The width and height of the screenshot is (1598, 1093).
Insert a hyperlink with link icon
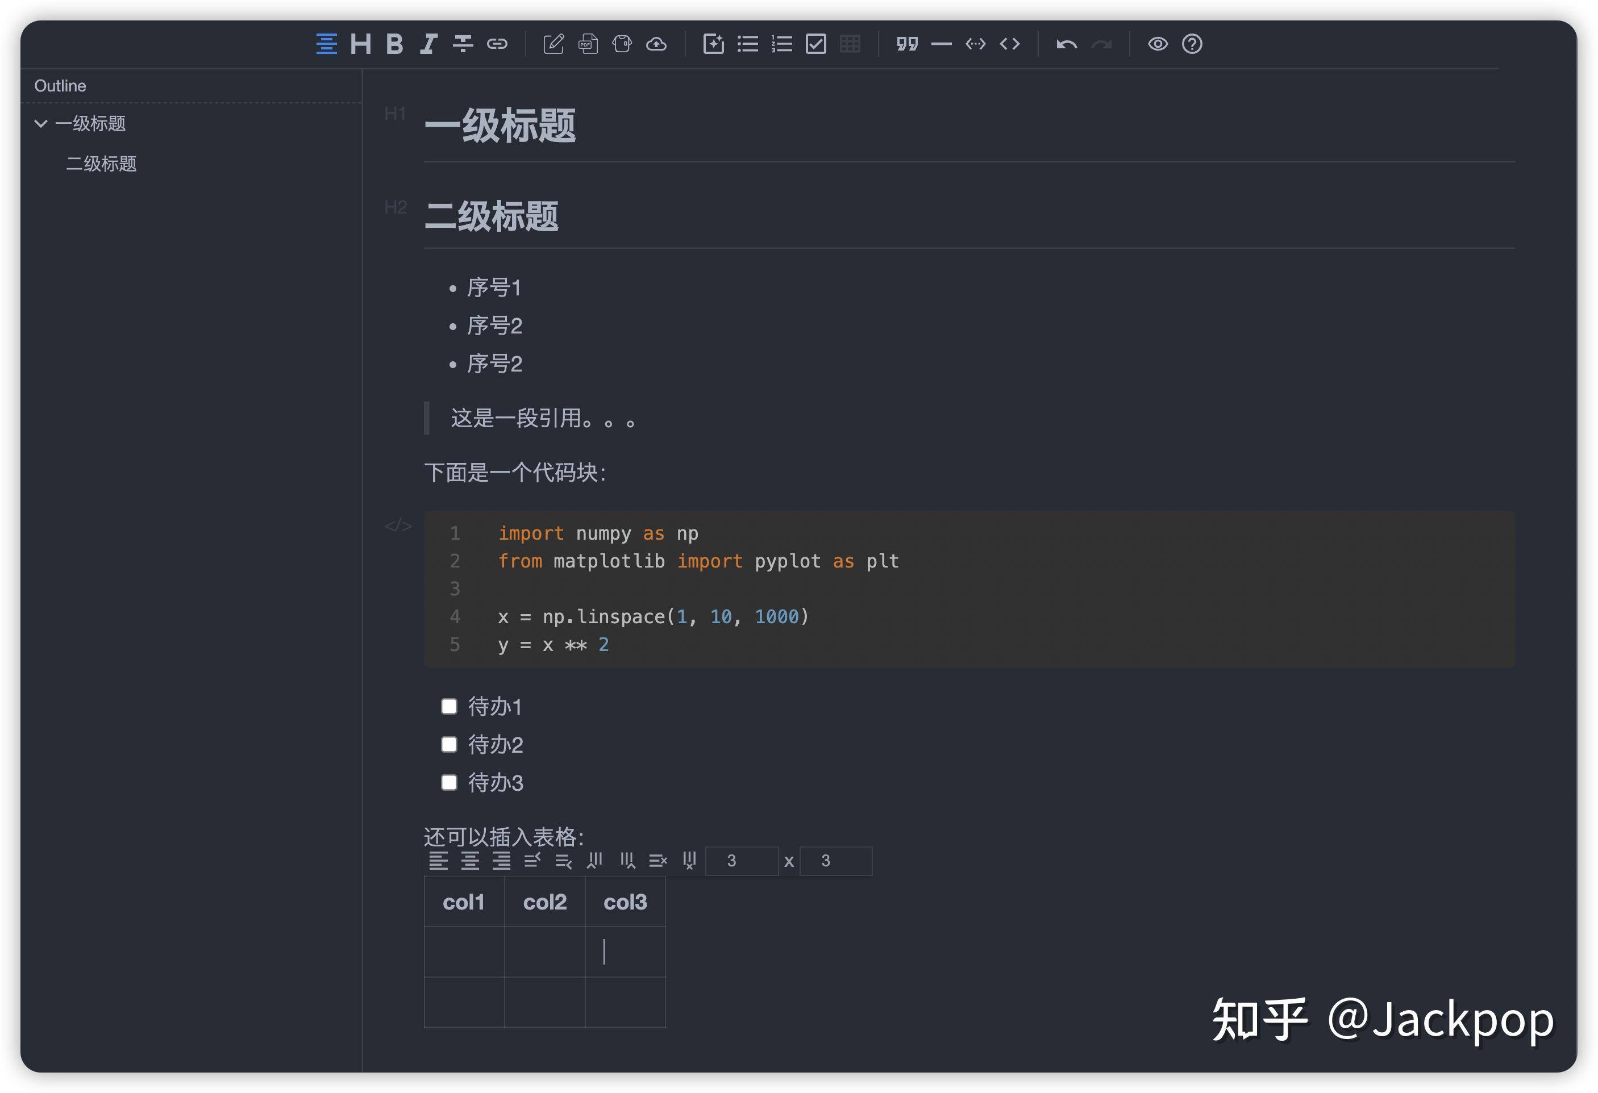497,44
